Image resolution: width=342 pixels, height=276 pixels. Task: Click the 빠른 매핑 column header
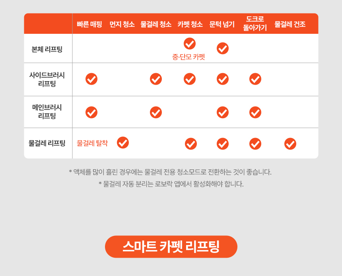pyautogui.click(x=89, y=24)
